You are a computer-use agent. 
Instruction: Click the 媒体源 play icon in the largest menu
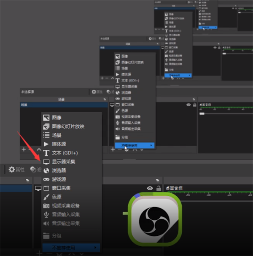pos(46,144)
